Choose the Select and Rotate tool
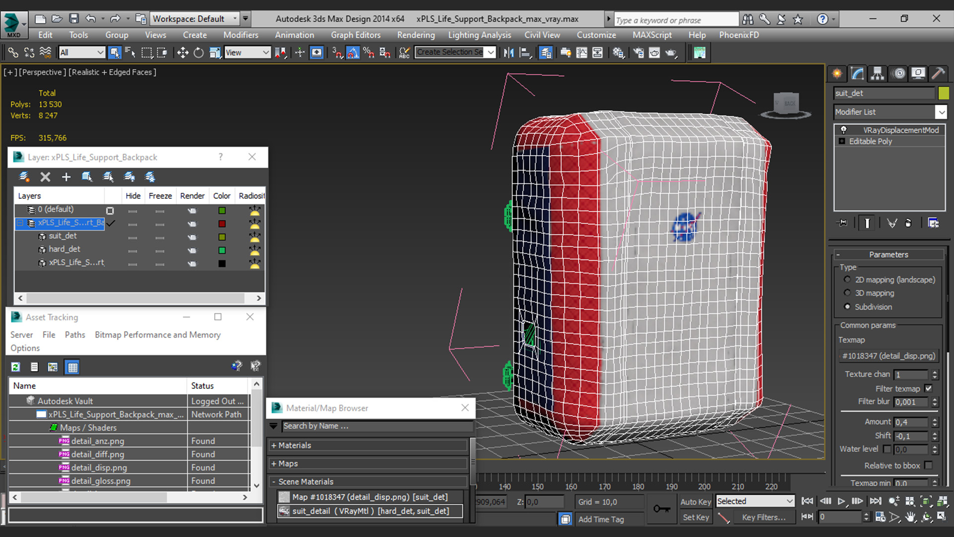954x537 pixels. [x=198, y=52]
